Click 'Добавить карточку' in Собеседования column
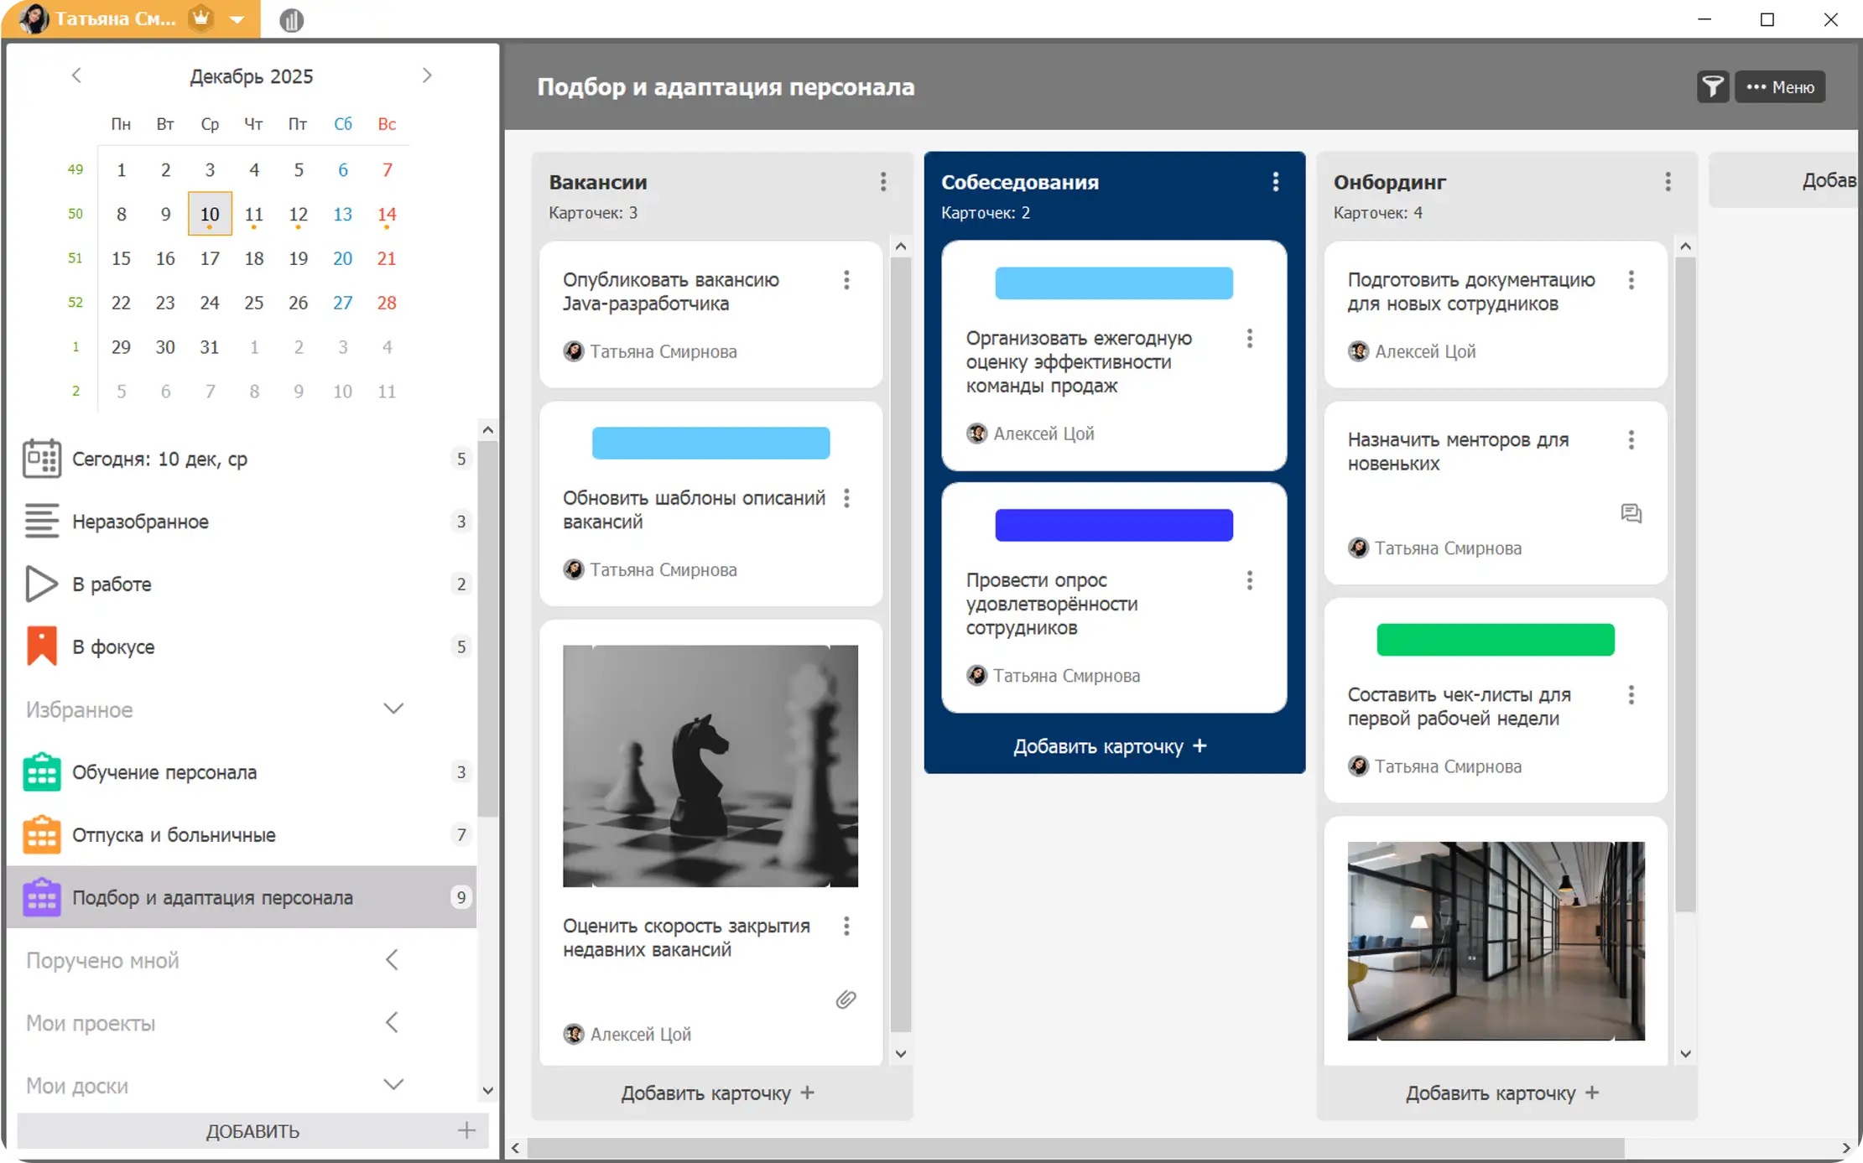 point(1109,746)
